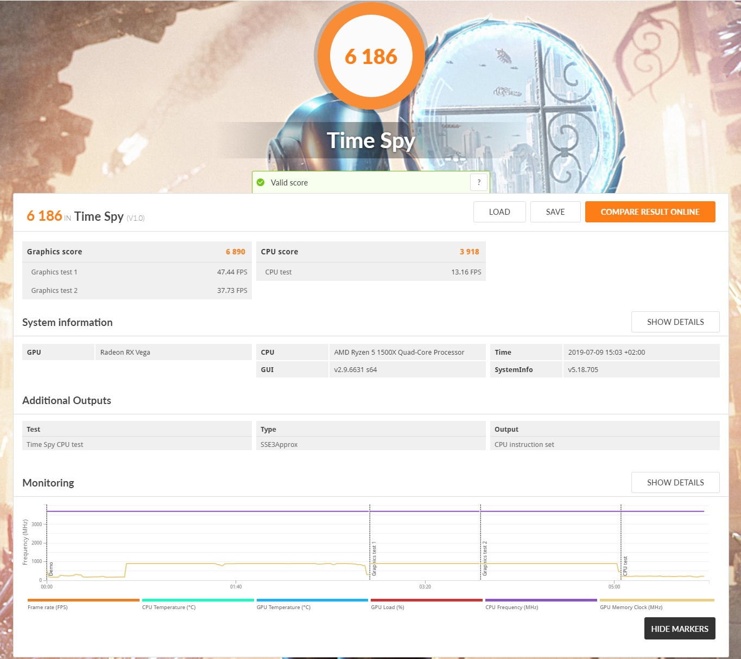
Task: Toggle GPU Memory Clock (MHz) legend
Action: pos(657,604)
